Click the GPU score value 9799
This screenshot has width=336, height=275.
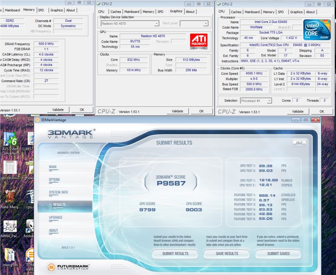147,210
